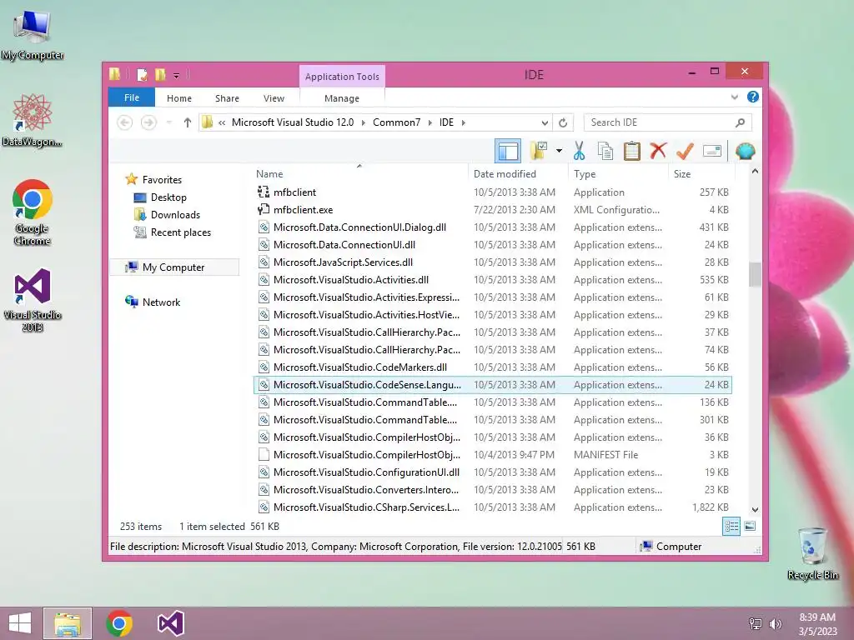Expand the hidden breadcrumb chevrons

pyautogui.click(x=222, y=122)
